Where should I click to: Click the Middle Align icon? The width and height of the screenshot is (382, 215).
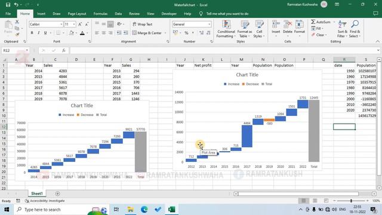104,24
